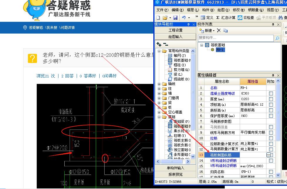The width and height of the screenshot is (287, 189).
Task: Toggle 附加 checkbox for 保护层厚度
Action: tap(271, 116)
